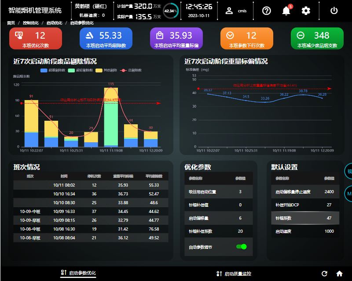Click icon on blue 本班启动平均剔除数 card

(89, 35)
